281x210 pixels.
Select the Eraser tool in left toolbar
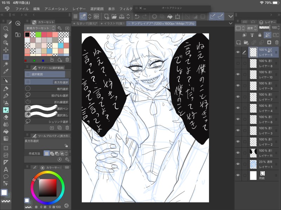(x=6, y=117)
